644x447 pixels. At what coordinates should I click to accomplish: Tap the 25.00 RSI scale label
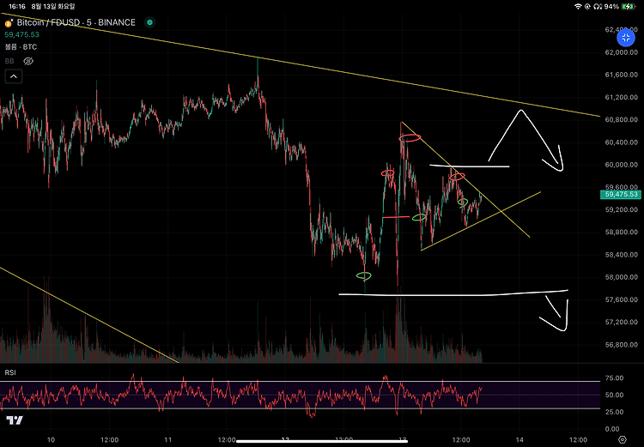click(616, 412)
